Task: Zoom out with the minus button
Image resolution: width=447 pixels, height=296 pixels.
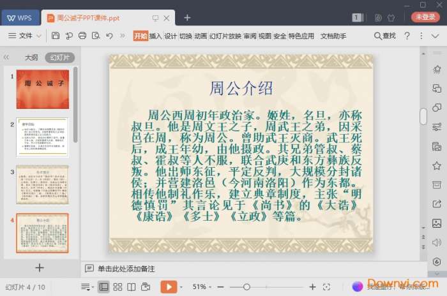Action: (x=220, y=287)
